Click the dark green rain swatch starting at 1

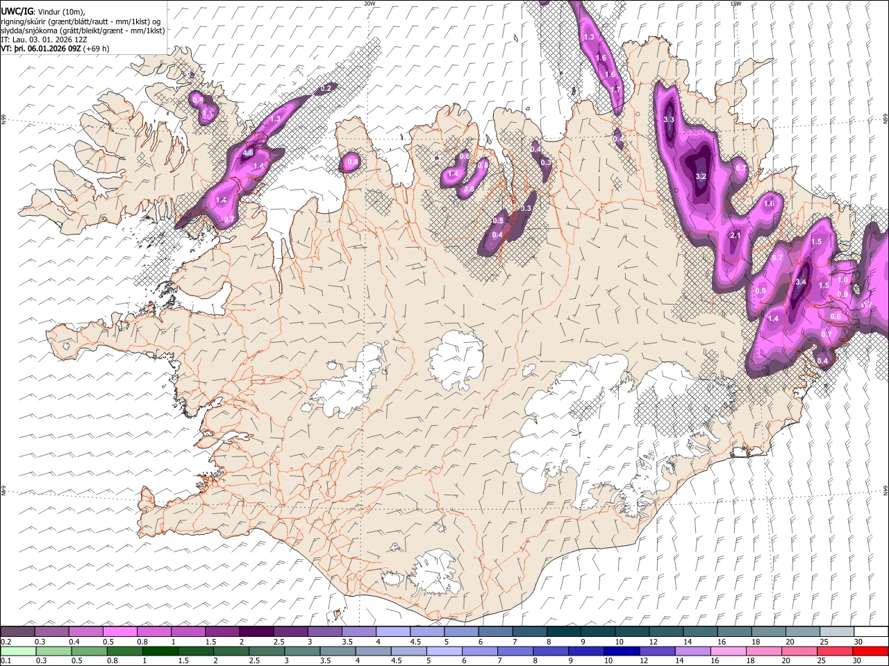pos(159,651)
